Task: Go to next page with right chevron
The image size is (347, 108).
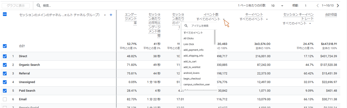Action: click(x=338, y=6)
